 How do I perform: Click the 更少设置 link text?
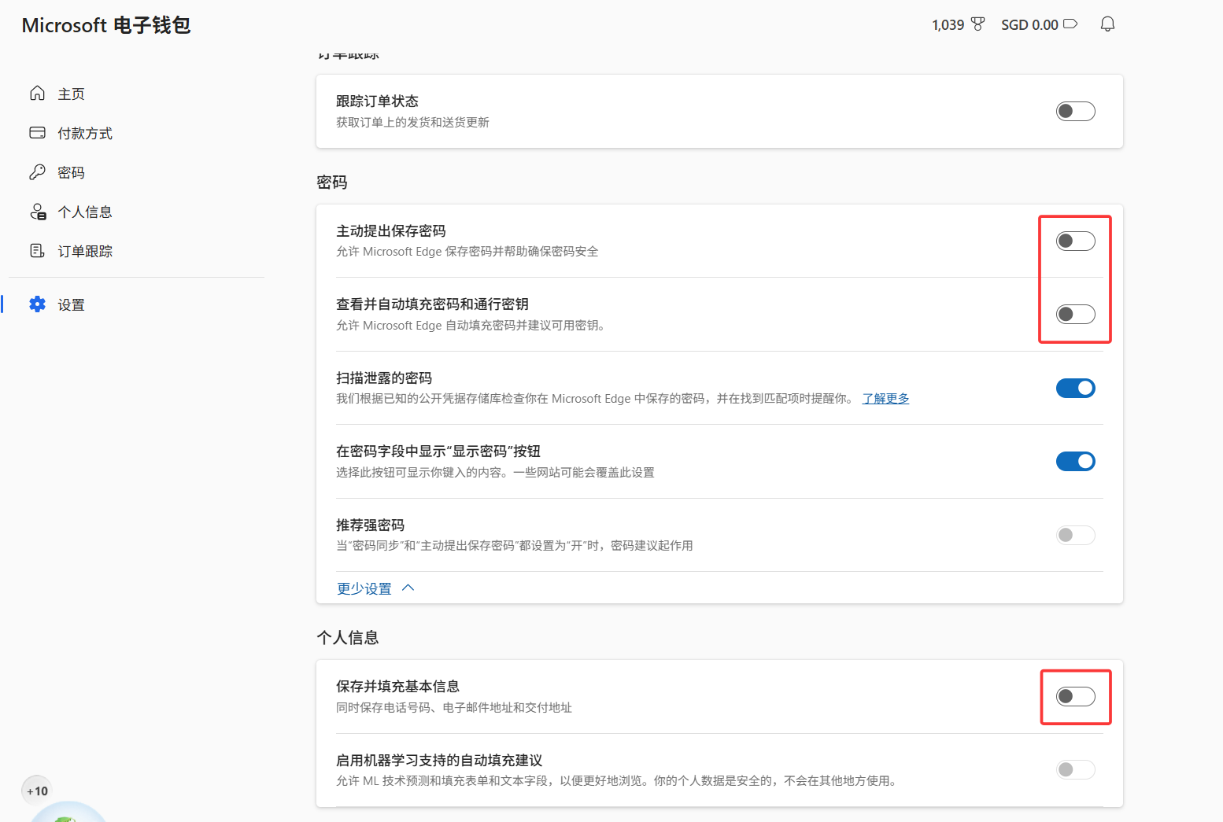tap(364, 588)
